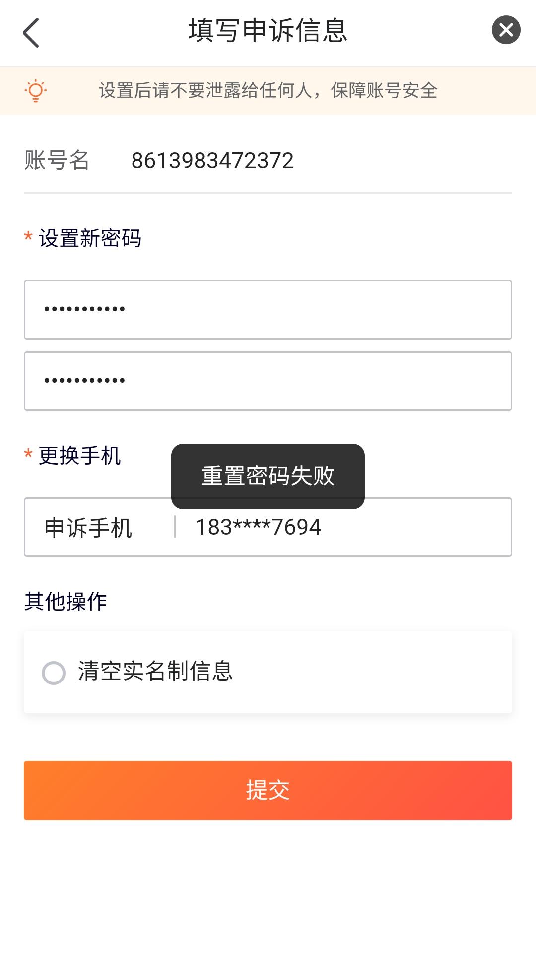Click the 填写申诉信息 page title
The height and width of the screenshot is (953, 536).
[268, 31]
